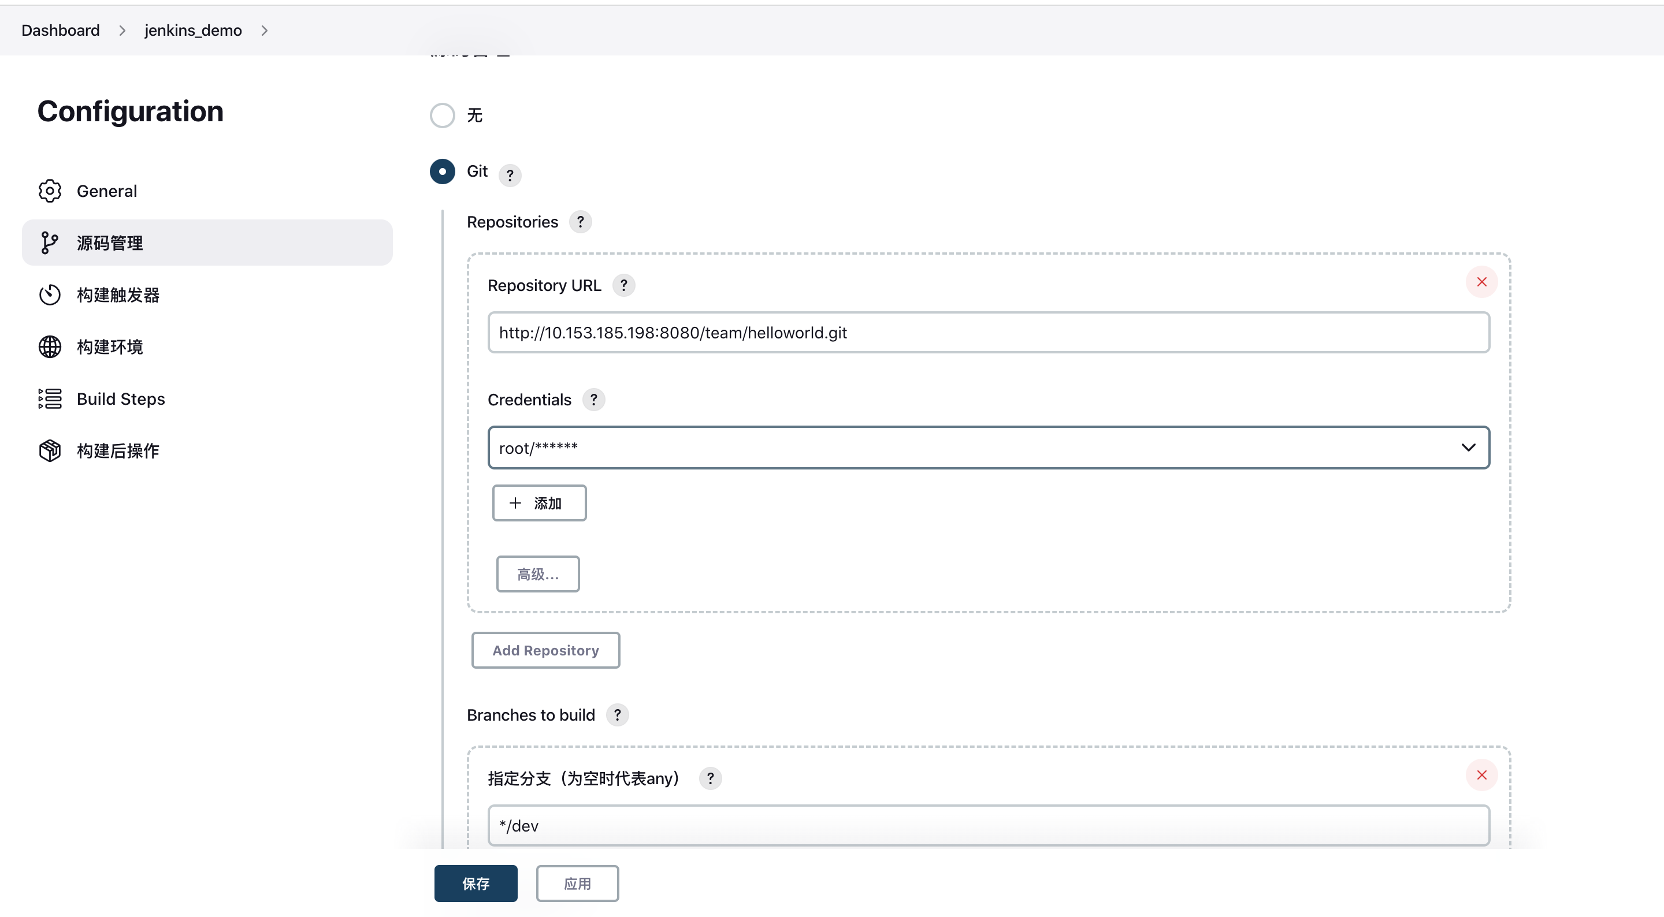Screen dimensions: 1664x917
Task: Open help for Branches to build
Action: pyautogui.click(x=618, y=715)
